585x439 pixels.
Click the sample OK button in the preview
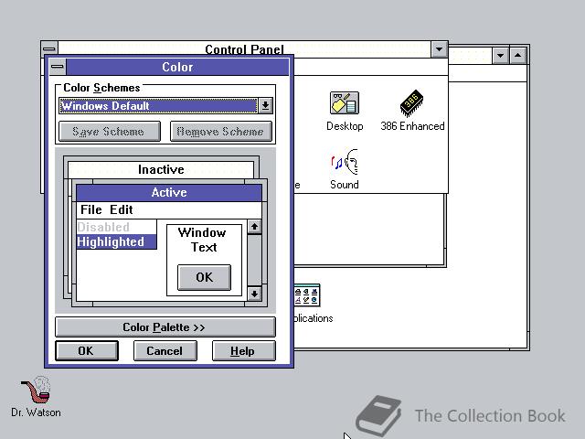pyautogui.click(x=204, y=277)
